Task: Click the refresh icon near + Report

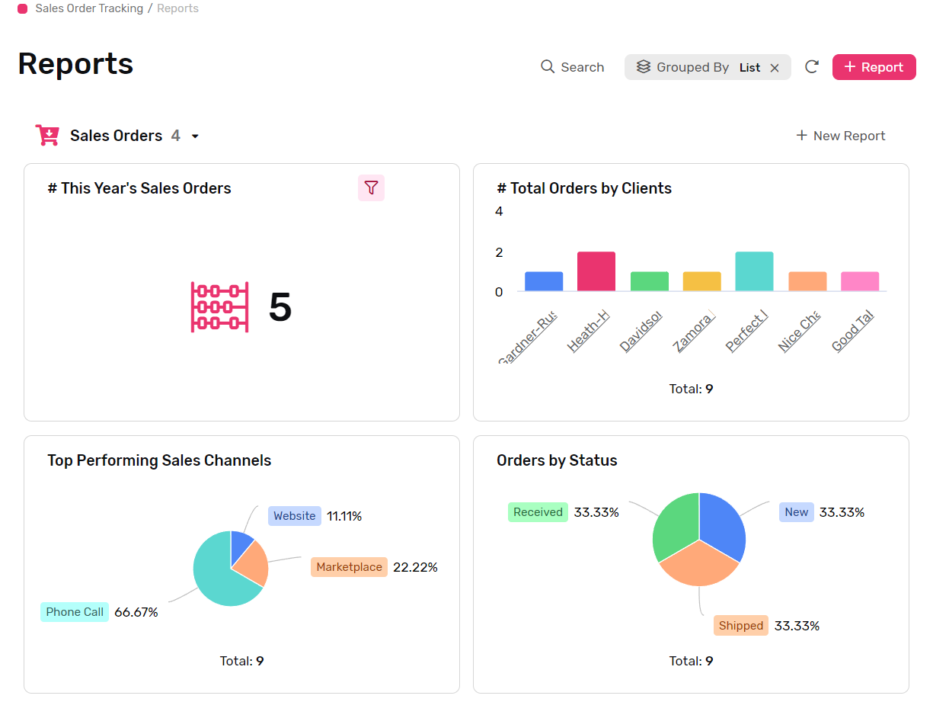Action: pos(811,67)
